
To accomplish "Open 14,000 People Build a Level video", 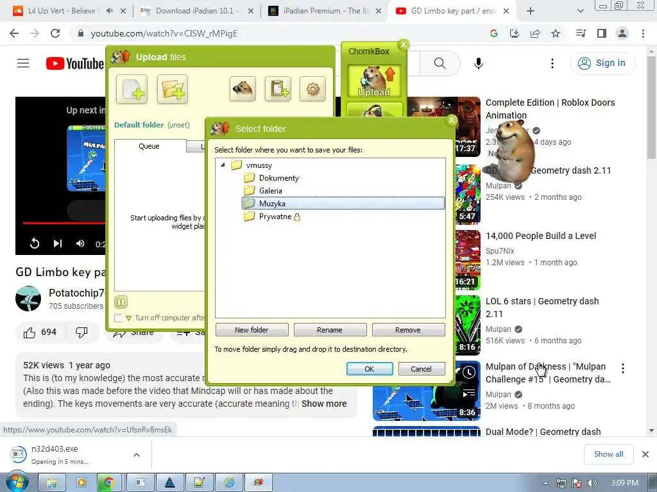I will [x=540, y=236].
